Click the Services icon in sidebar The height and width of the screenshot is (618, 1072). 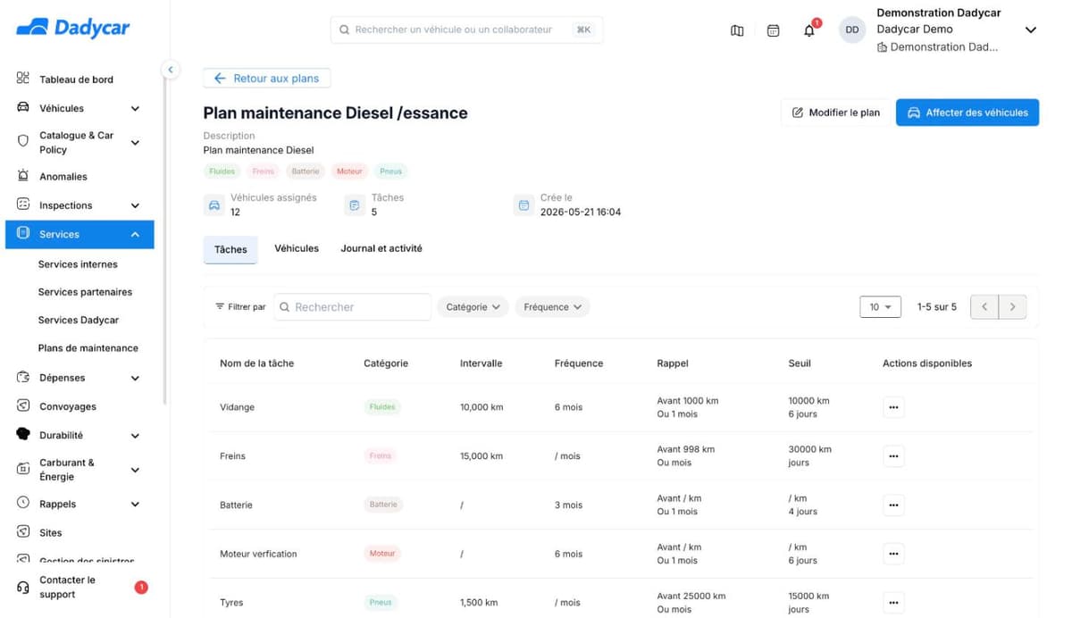[x=23, y=233]
